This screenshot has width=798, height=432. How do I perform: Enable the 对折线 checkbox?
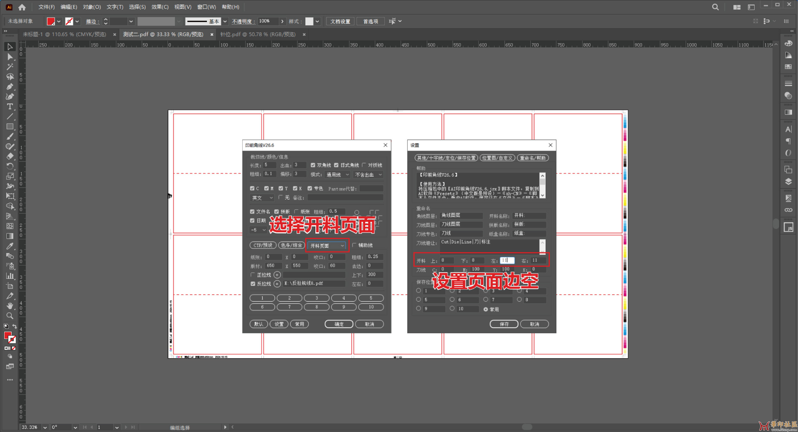tap(364, 165)
